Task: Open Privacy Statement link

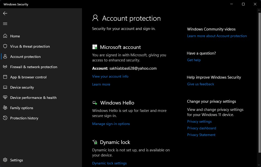Action: coord(201,135)
